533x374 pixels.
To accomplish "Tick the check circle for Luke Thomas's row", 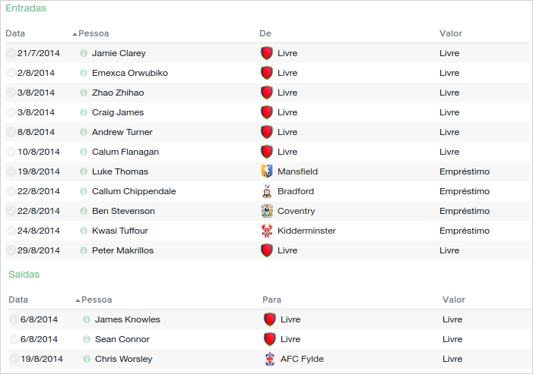I will [11, 171].
